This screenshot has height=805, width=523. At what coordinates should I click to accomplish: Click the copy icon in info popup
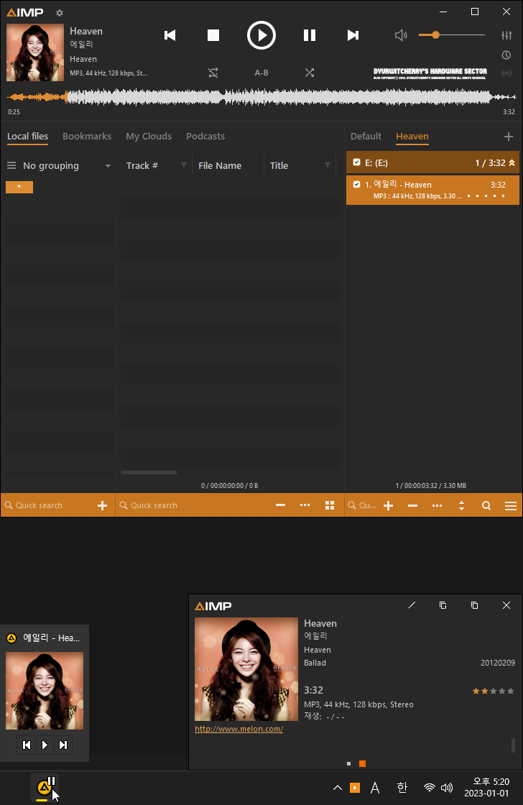[x=443, y=605]
